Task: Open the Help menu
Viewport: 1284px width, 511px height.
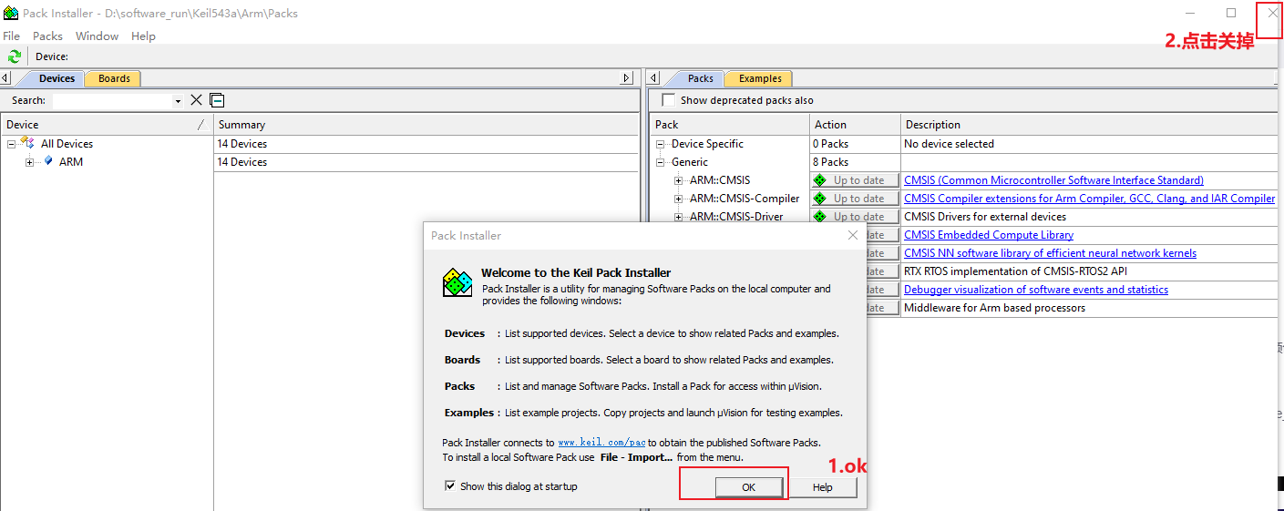Action: [x=143, y=36]
